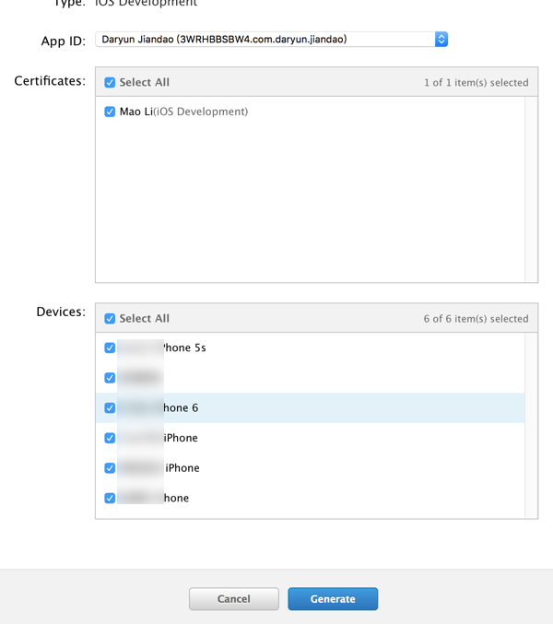The height and width of the screenshot is (624, 553).
Task: Click the Certificates list scrollbar
Action: coord(531,189)
